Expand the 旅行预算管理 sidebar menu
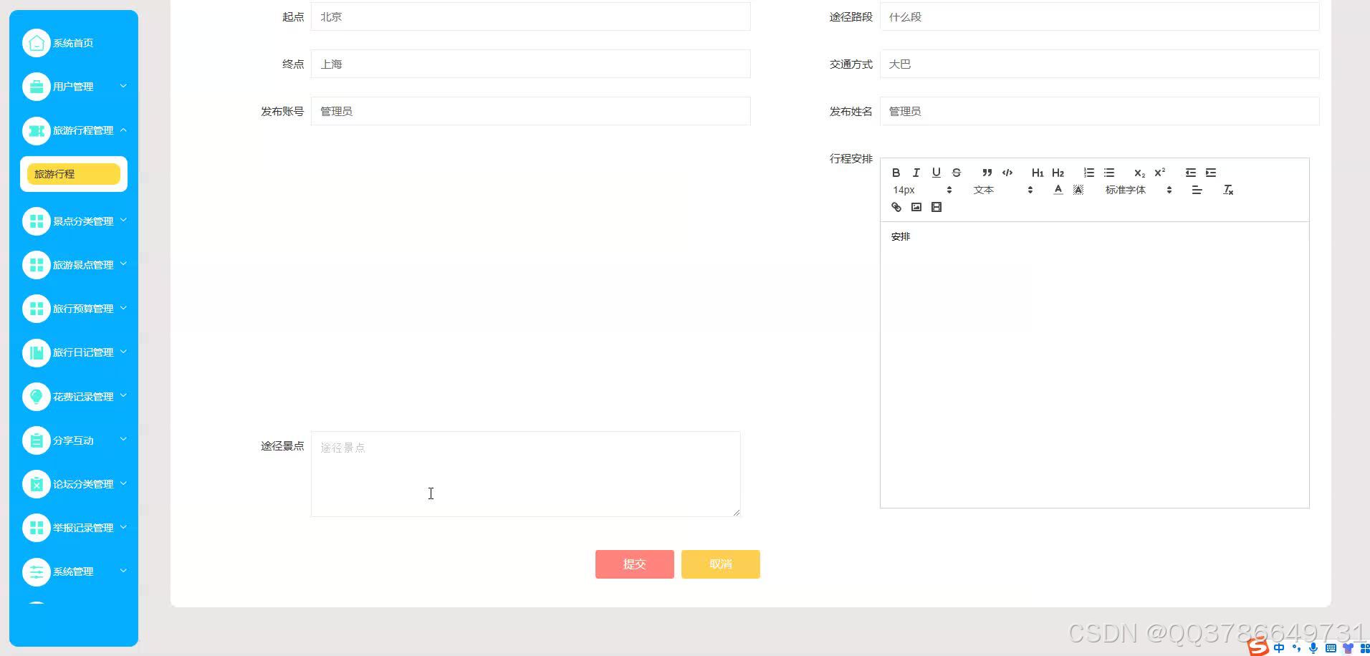 click(74, 309)
